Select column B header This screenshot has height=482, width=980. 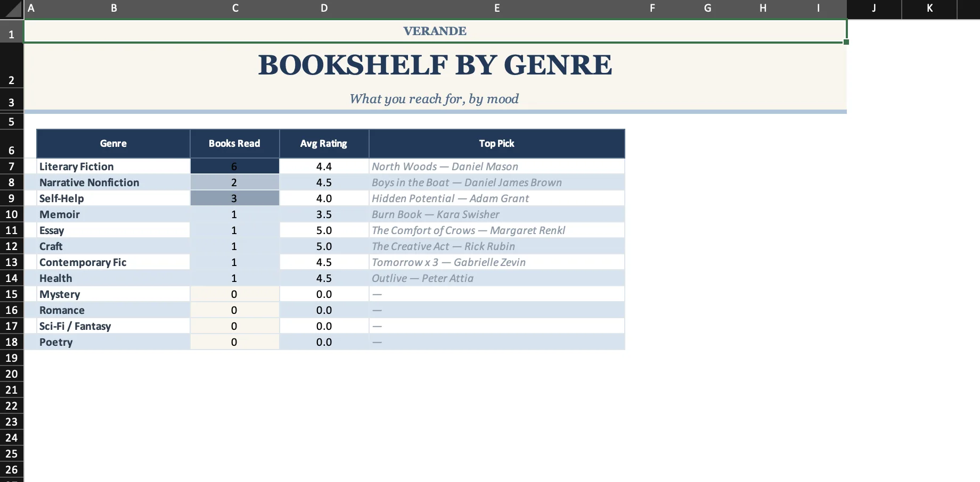point(113,9)
